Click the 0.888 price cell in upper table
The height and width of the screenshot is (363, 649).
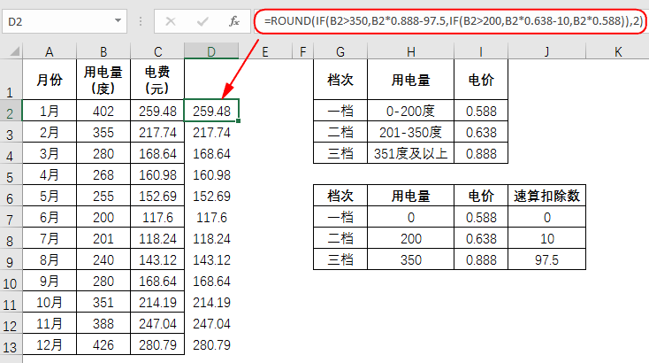click(x=481, y=153)
